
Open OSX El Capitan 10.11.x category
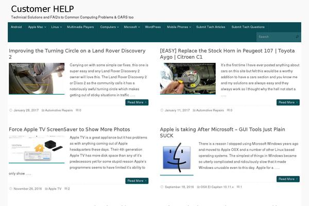tap(217, 187)
